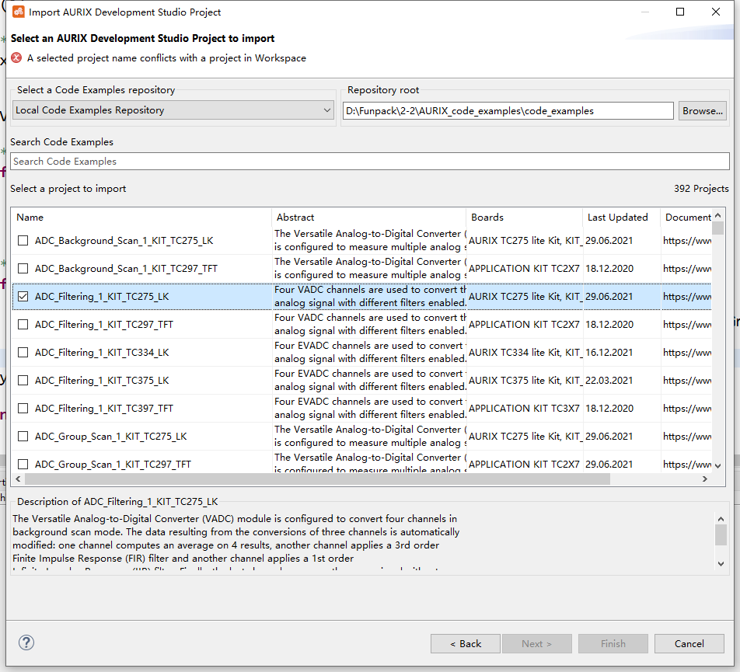This screenshot has width=740, height=672.
Task: Enable ADC_Filtering_1_KIT_TC334_LK checkbox
Action: tap(23, 352)
